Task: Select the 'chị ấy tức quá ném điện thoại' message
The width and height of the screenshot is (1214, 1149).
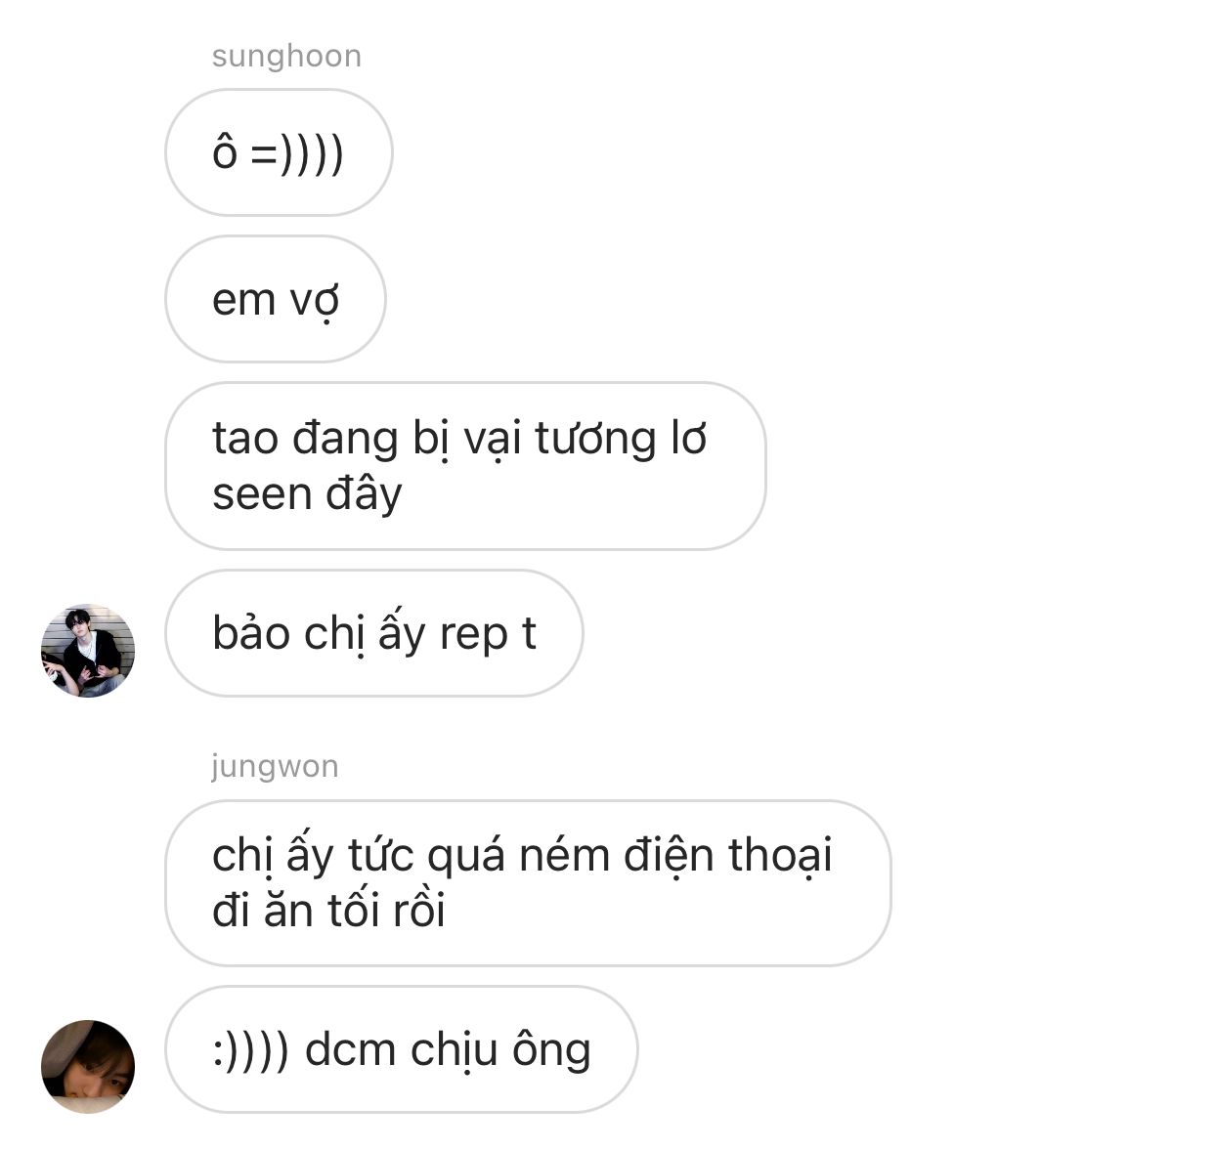Action: (528, 883)
